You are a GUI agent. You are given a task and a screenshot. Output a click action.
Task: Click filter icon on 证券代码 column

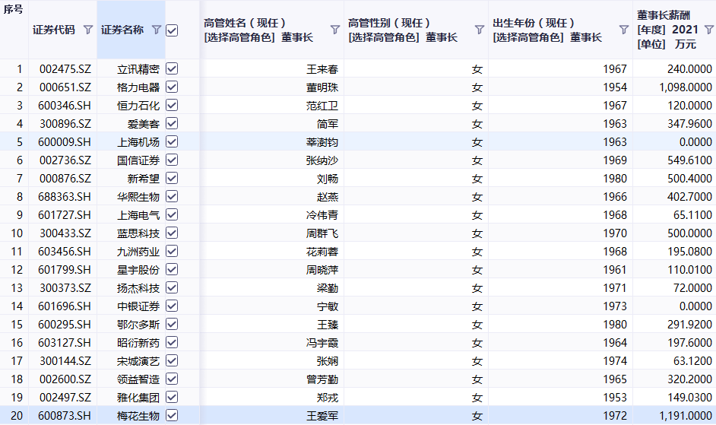pyautogui.click(x=88, y=30)
